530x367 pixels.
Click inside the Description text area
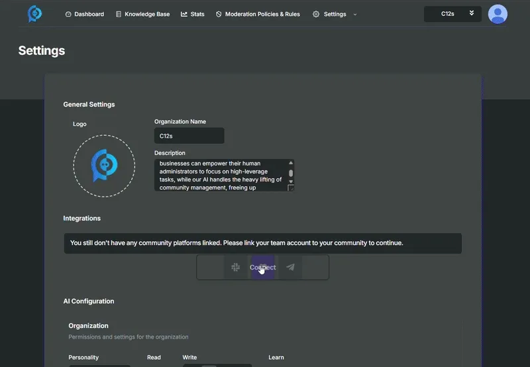[x=221, y=175]
